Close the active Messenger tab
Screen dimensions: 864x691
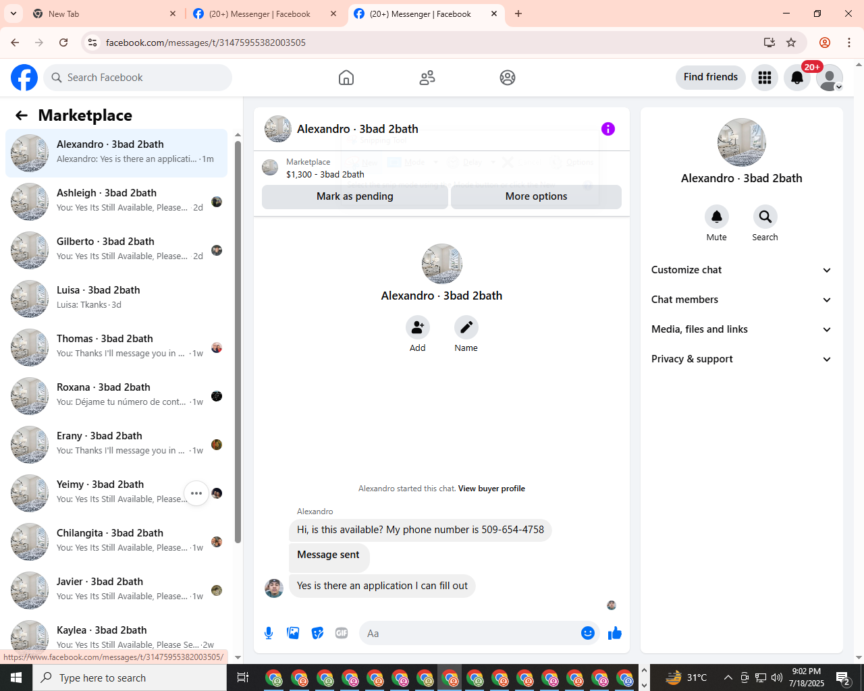[494, 13]
